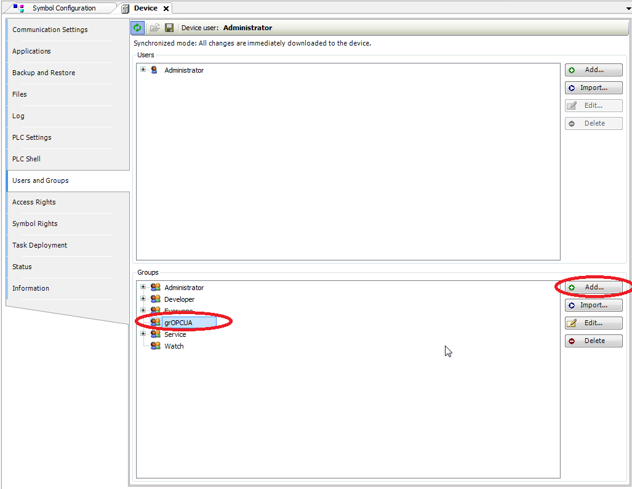Close the Device tab
632x489 pixels.
click(x=166, y=9)
